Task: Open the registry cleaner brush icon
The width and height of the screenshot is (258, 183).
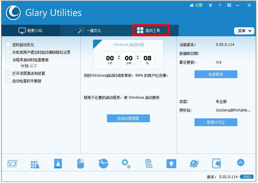Action: 35,163
